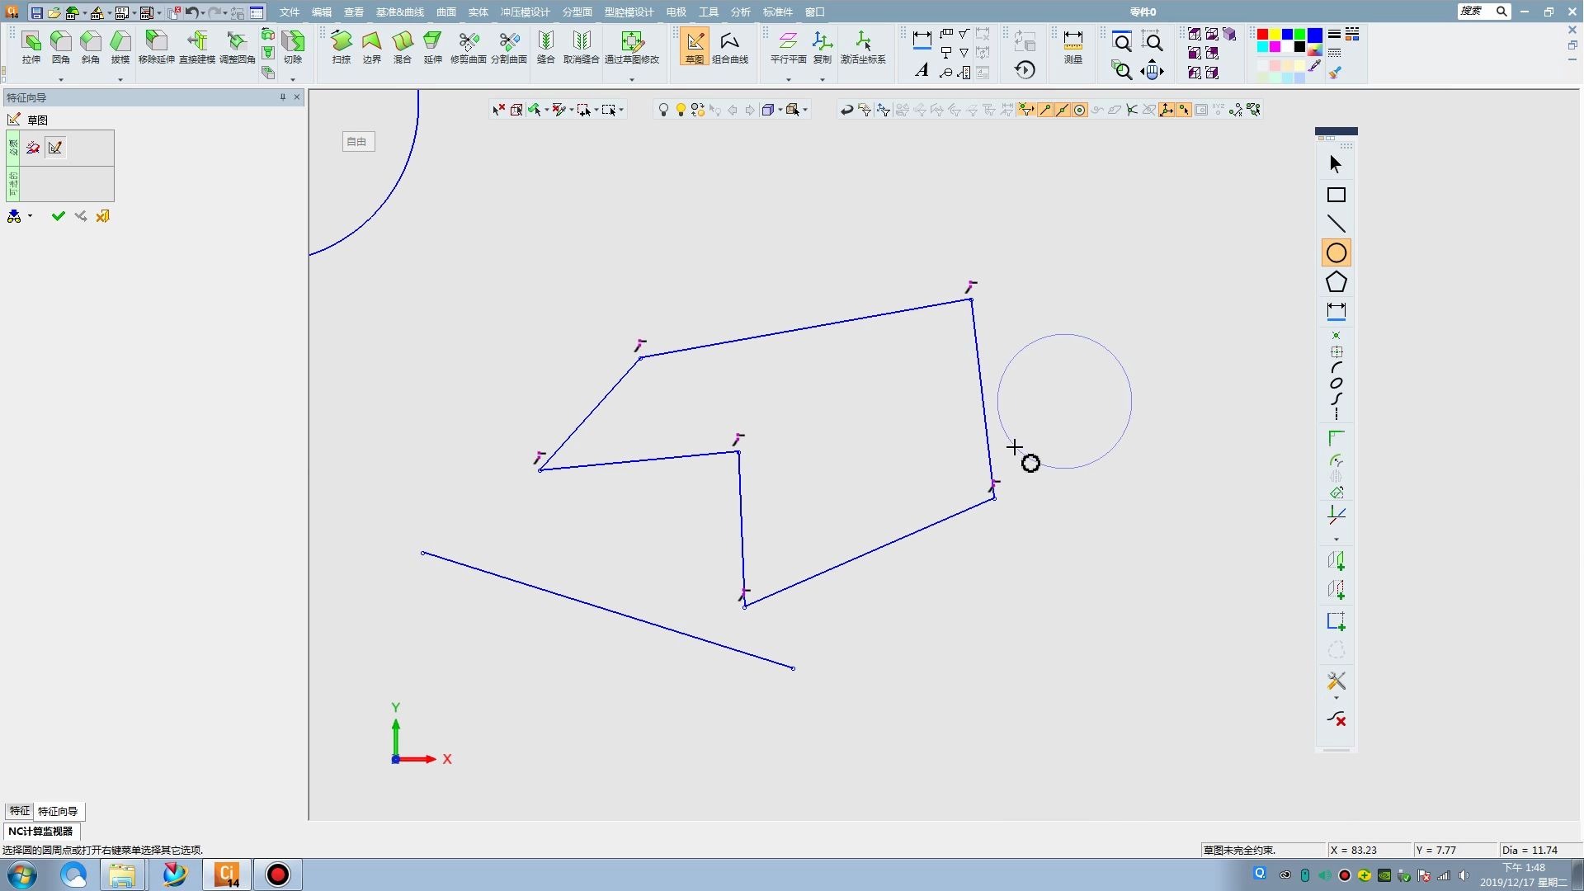The image size is (1584, 891).
Task: Expand dropdown arrow under 圆角 tool
Action: (x=61, y=79)
